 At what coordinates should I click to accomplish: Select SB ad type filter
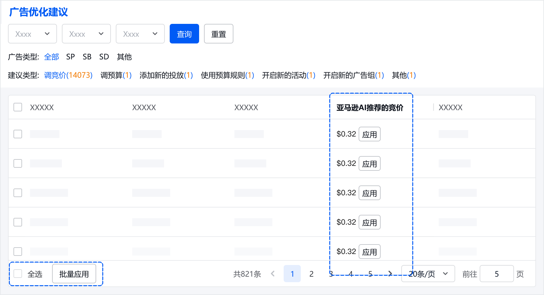[87, 57]
